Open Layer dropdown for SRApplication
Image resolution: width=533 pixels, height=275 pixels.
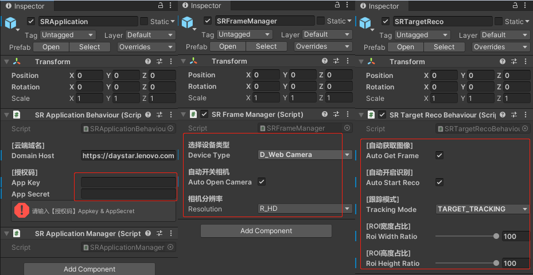(150, 35)
